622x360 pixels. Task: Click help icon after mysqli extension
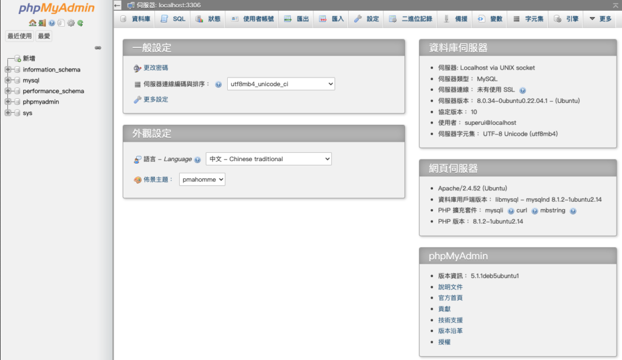point(511,211)
